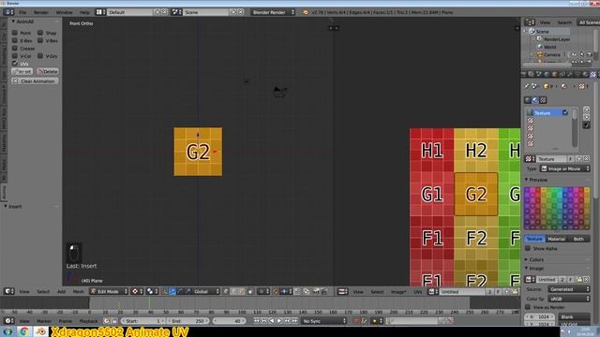The width and height of the screenshot is (600, 337).
Task: Click the screen layout browse icon
Action: tap(100, 12)
